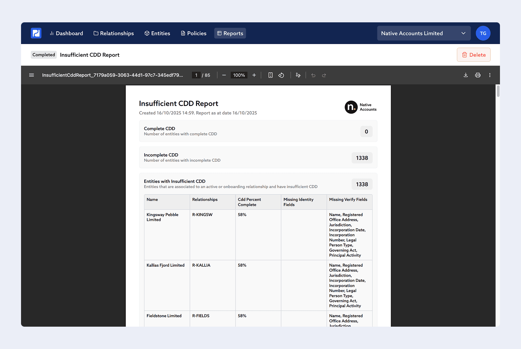Undo the last annotation
This screenshot has height=349, width=521.
coord(313,75)
